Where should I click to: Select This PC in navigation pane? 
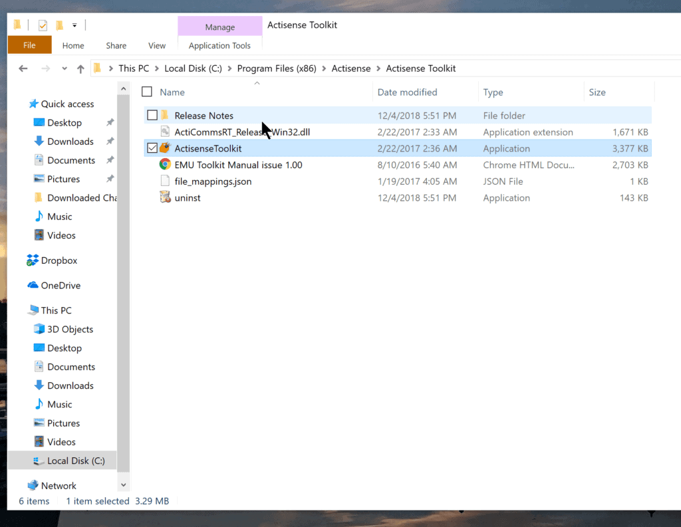point(56,310)
